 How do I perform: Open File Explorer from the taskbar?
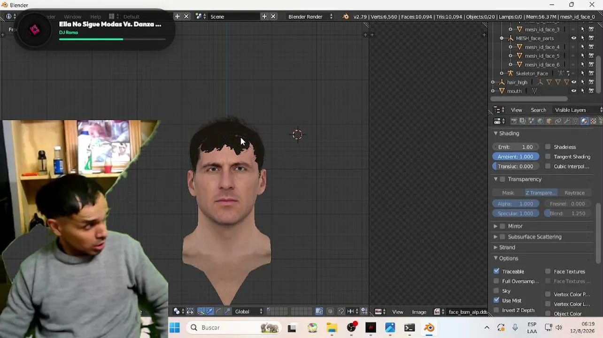coord(332,328)
